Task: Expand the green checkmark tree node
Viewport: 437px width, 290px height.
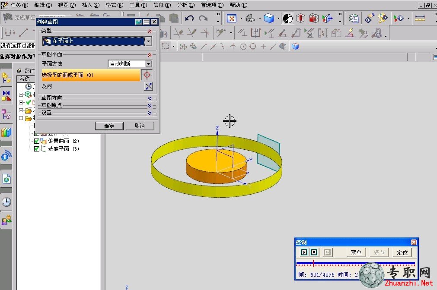Action: click(21, 102)
